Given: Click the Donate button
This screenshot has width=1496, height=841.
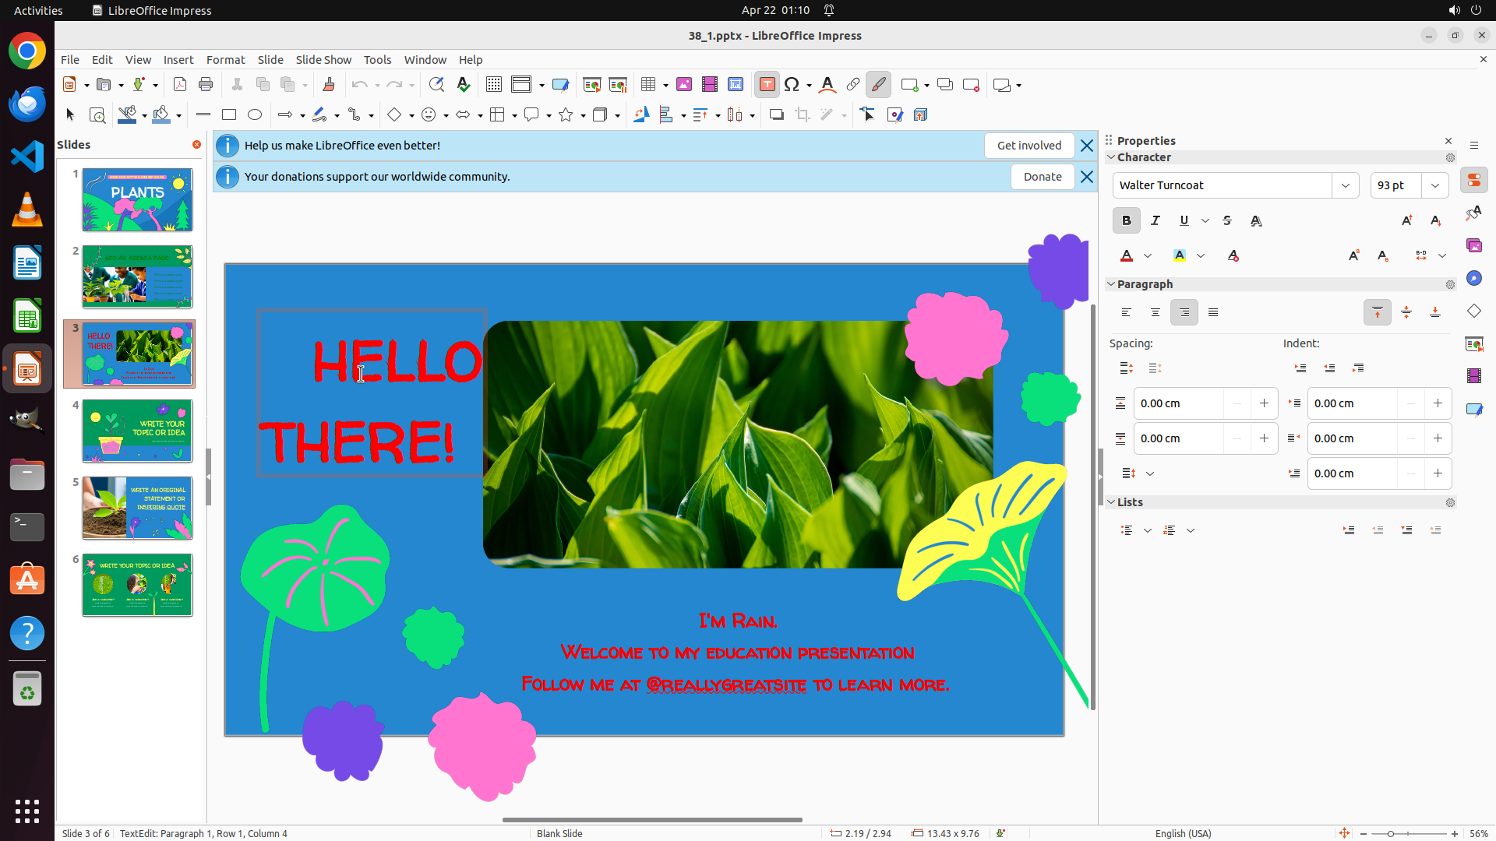Looking at the screenshot, I should [1042, 177].
